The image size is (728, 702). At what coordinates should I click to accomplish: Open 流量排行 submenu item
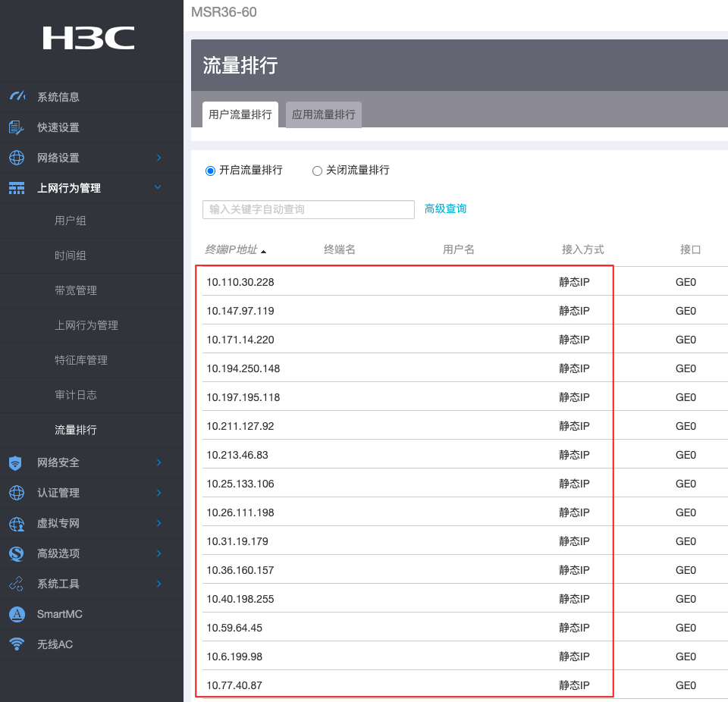(76, 430)
